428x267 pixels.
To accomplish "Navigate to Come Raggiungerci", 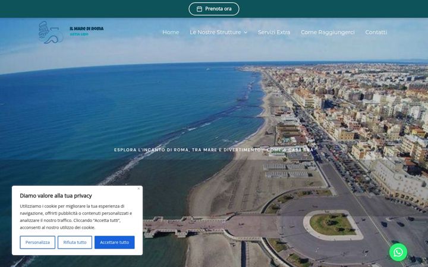I will [x=328, y=32].
